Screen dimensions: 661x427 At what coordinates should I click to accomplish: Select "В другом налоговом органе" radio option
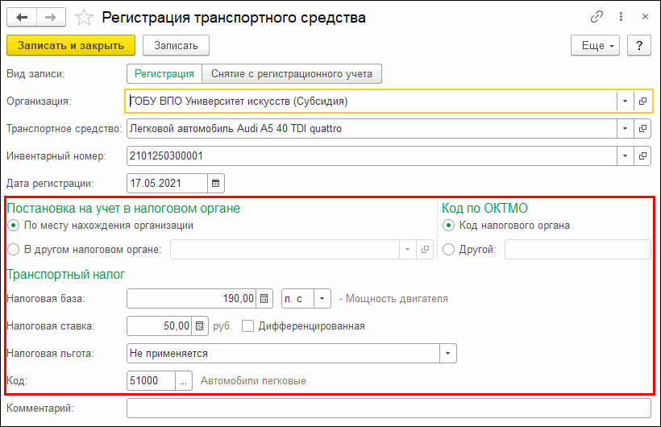point(14,250)
